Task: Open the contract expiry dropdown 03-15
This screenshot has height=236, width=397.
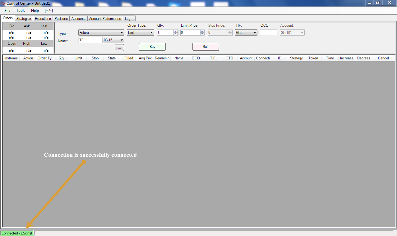Action: [x=113, y=40]
